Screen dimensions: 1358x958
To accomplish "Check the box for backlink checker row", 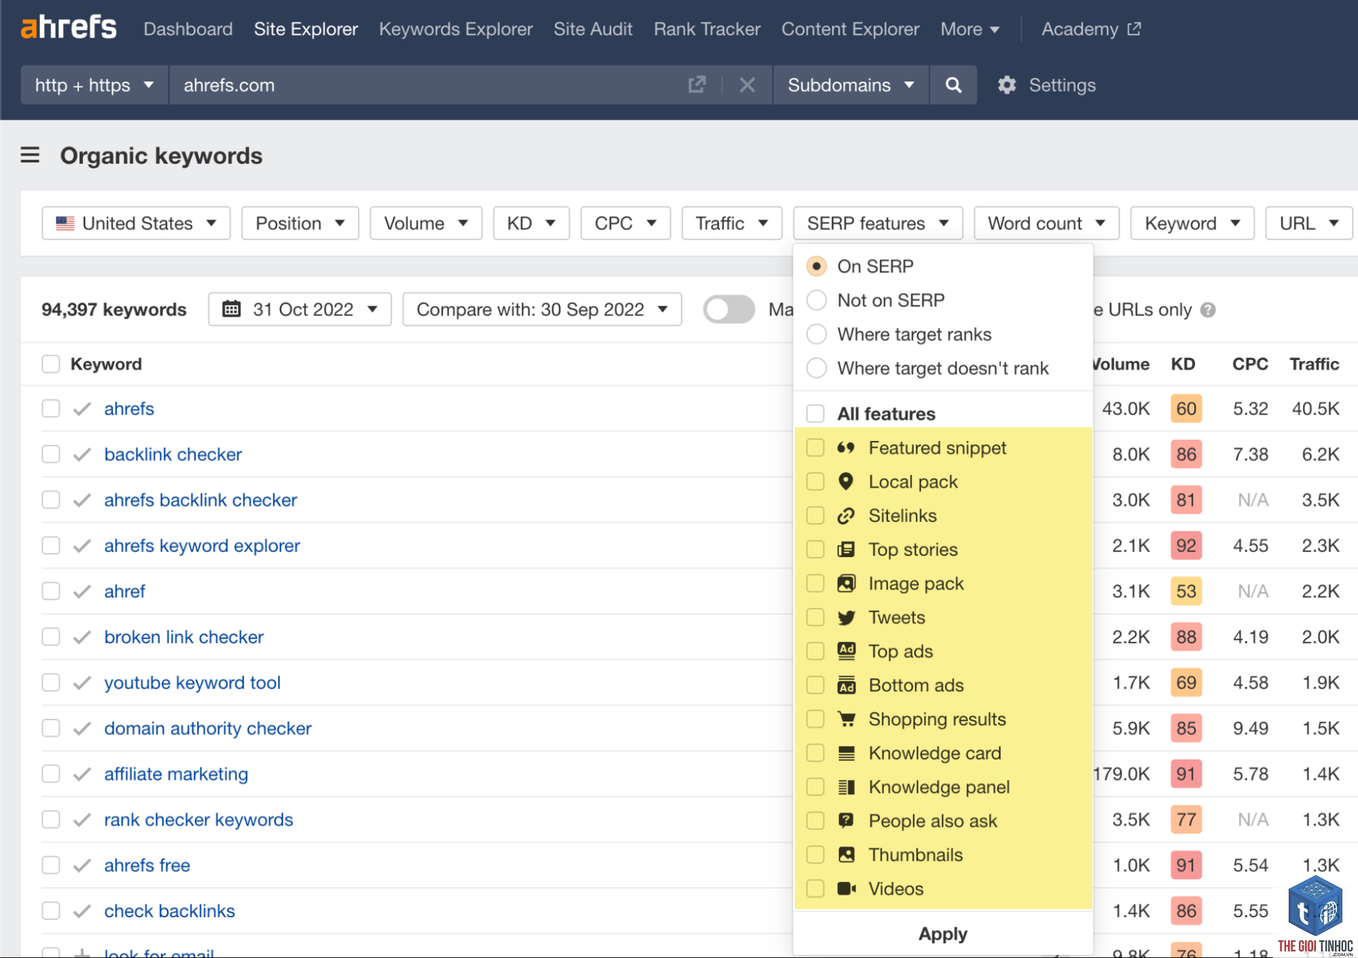I will tap(51, 455).
